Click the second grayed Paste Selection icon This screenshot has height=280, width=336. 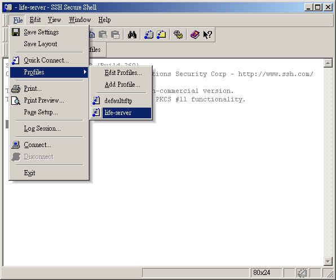click(x=116, y=35)
